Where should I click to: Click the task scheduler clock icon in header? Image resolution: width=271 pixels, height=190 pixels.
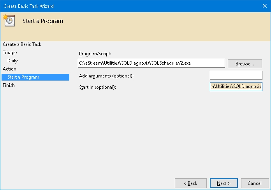(x=9, y=21)
